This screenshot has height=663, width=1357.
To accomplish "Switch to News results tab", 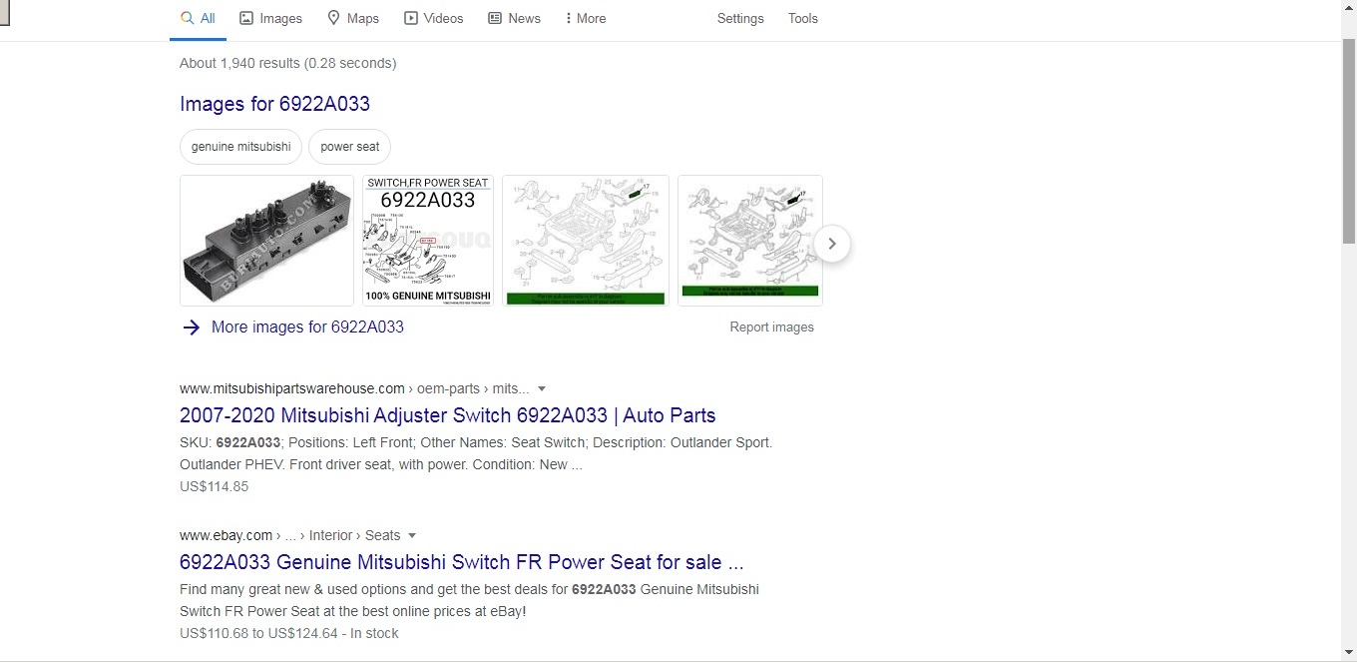I will click(x=514, y=18).
